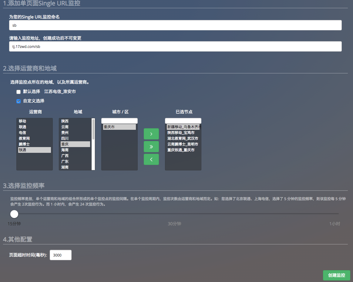Select 重庆市 in the city list
Viewport: 353px width, 282px height.
(119, 127)
